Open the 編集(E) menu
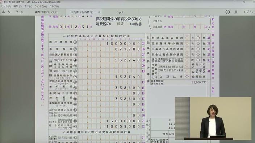Image resolution: width=255 pixels, height=143 pixels. click(x=17, y=6)
